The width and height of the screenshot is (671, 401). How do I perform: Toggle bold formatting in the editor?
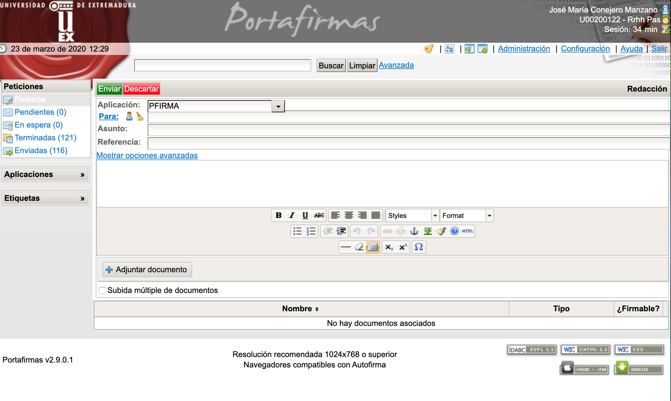pyautogui.click(x=278, y=215)
